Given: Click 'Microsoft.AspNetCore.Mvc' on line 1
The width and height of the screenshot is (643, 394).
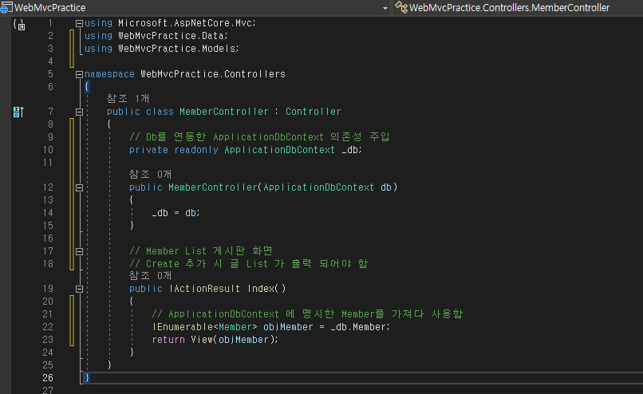Looking at the screenshot, I should (x=185, y=23).
